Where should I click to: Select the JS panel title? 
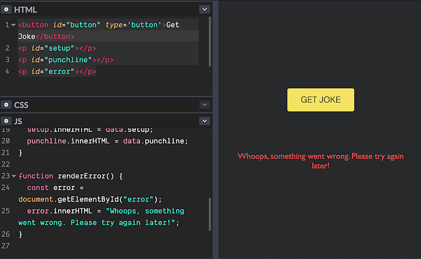point(18,121)
